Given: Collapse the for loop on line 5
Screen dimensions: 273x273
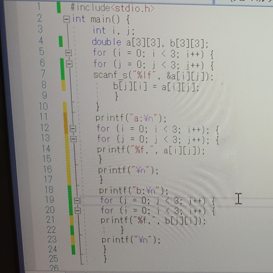Looking at the screenshot, I should pyautogui.click(x=69, y=53).
